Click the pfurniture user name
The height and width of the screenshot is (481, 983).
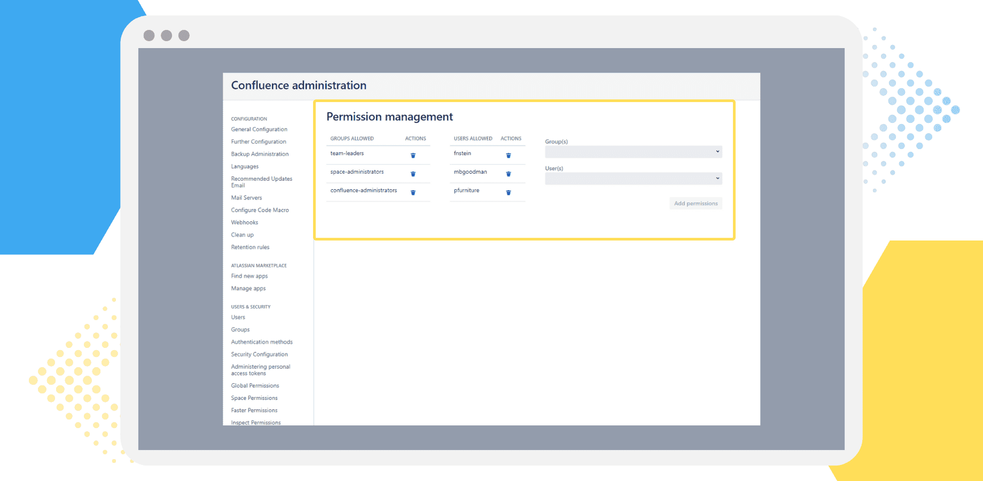[466, 191]
